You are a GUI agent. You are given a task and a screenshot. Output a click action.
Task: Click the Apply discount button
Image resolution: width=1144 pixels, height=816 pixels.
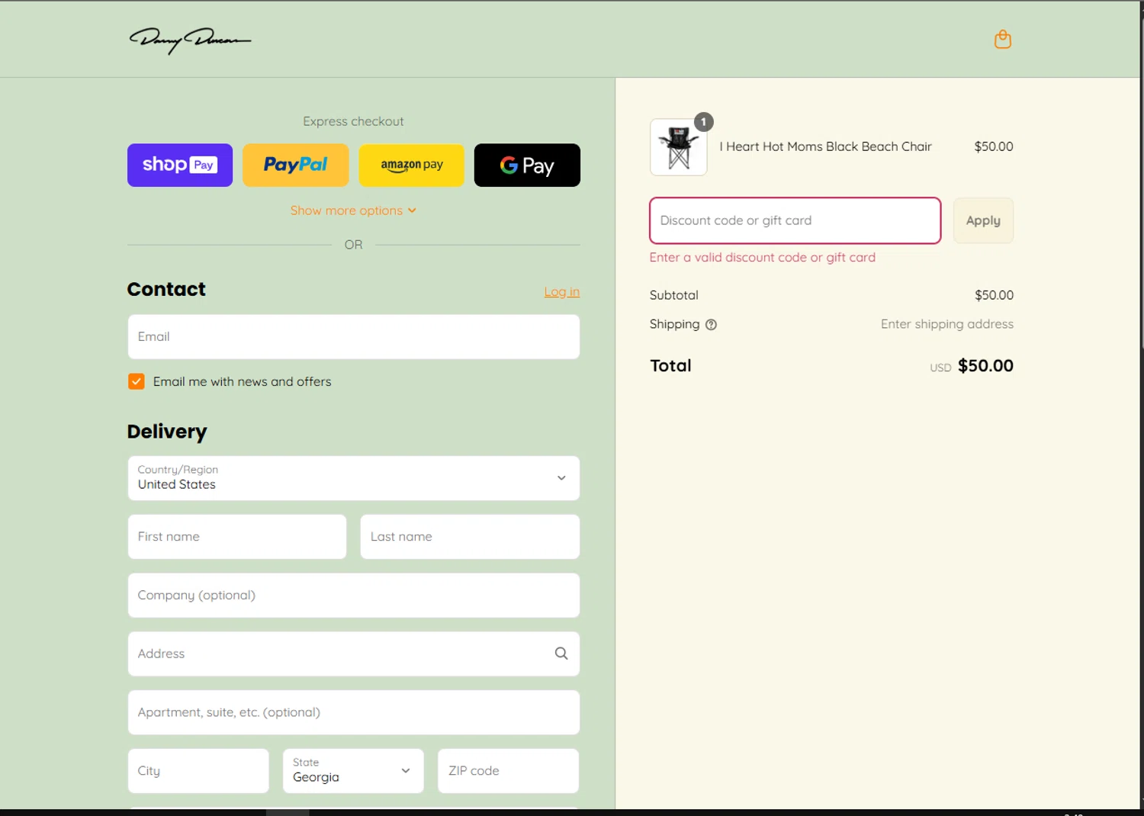pyautogui.click(x=983, y=220)
